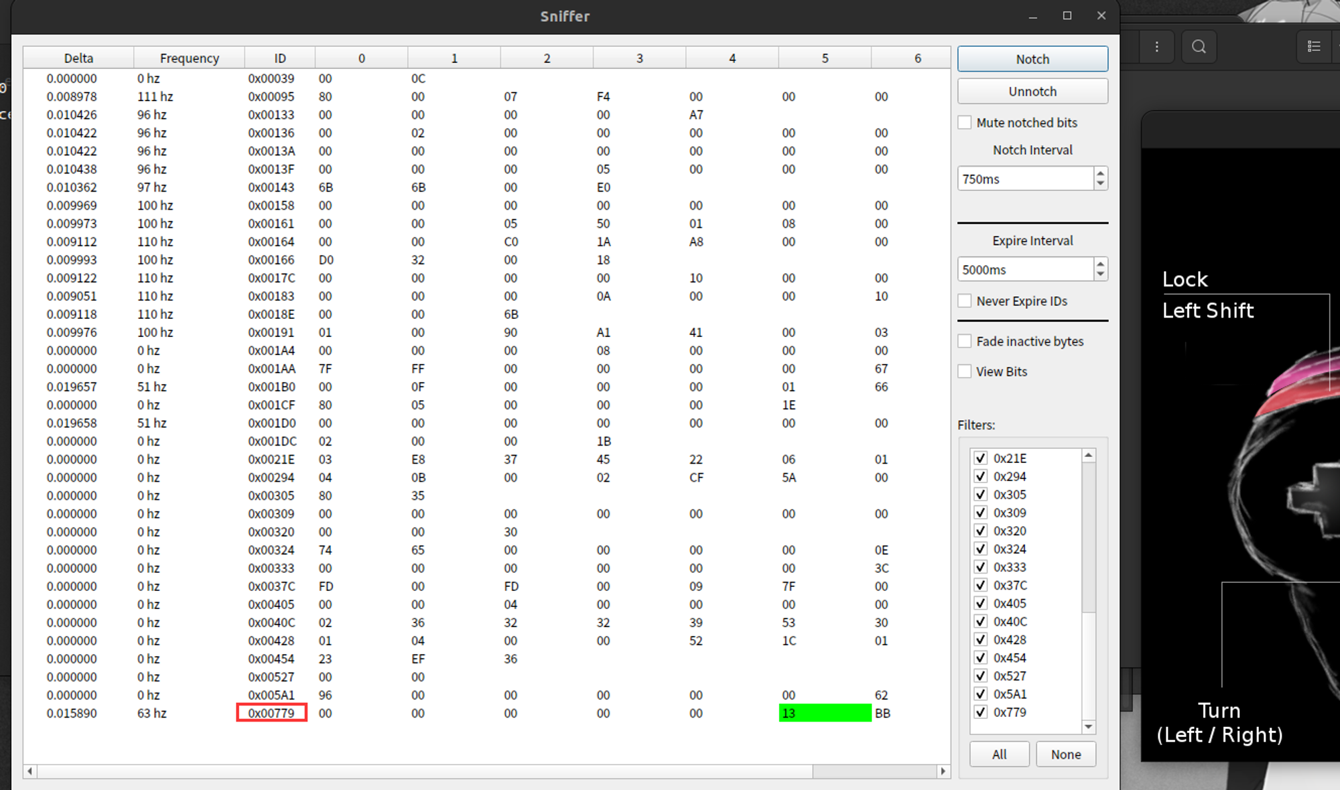This screenshot has height=790, width=1340.
Task: Click horizontal scrollbar left arrow
Action: point(29,771)
